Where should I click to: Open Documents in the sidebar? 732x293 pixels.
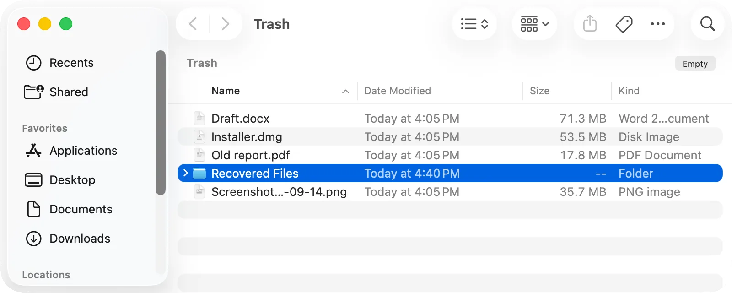tap(81, 209)
